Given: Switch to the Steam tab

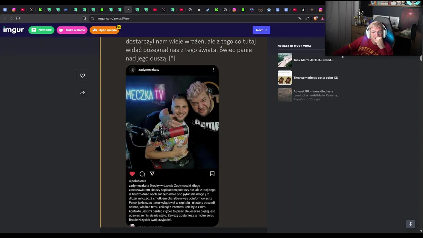Looking at the screenshot, I should pyautogui.click(x=208, y=10).
